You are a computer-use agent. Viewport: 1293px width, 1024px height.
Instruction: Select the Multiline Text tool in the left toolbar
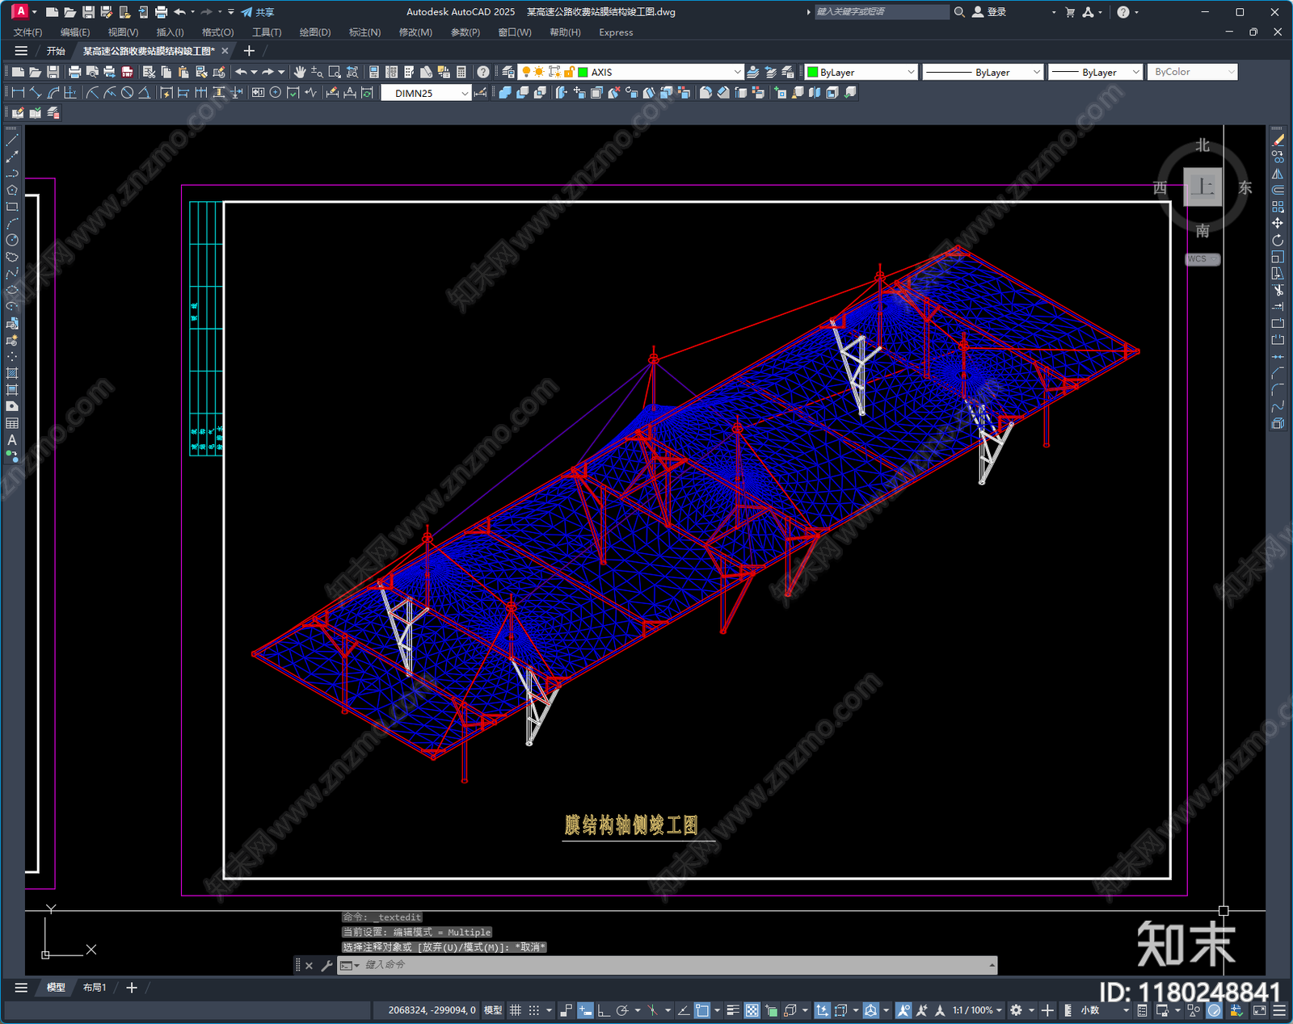pos(12,440)
